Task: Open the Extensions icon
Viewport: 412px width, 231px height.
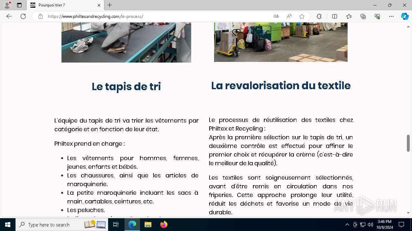Action: point(319,16)
